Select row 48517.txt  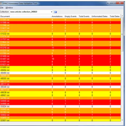pos(60,84)
